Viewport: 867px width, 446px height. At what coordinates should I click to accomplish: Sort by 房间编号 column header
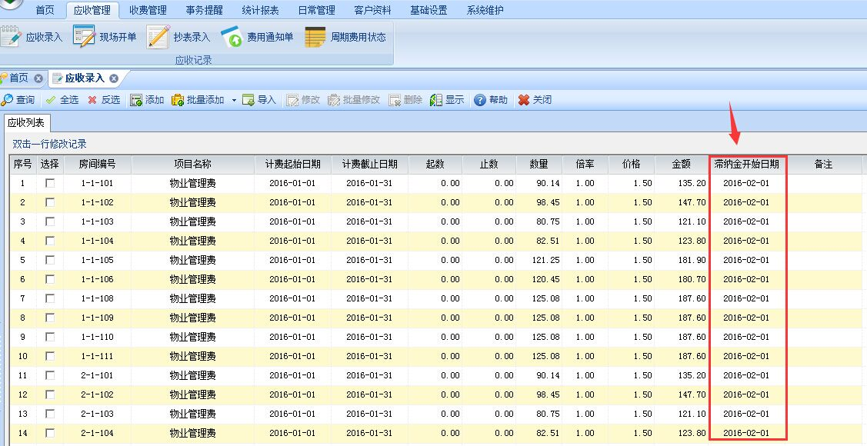(x=97, y=164)
